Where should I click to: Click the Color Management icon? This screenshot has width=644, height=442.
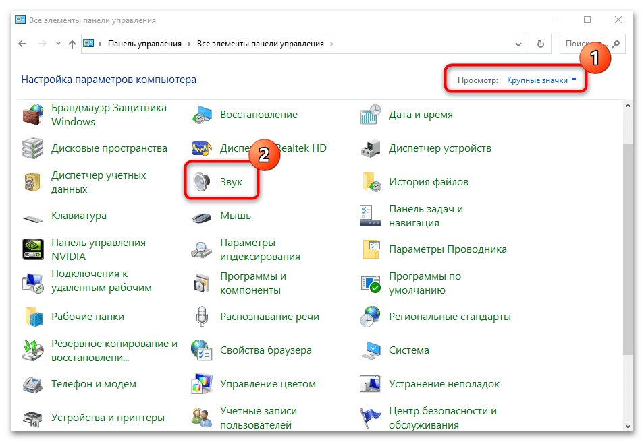tap(202, 384)
